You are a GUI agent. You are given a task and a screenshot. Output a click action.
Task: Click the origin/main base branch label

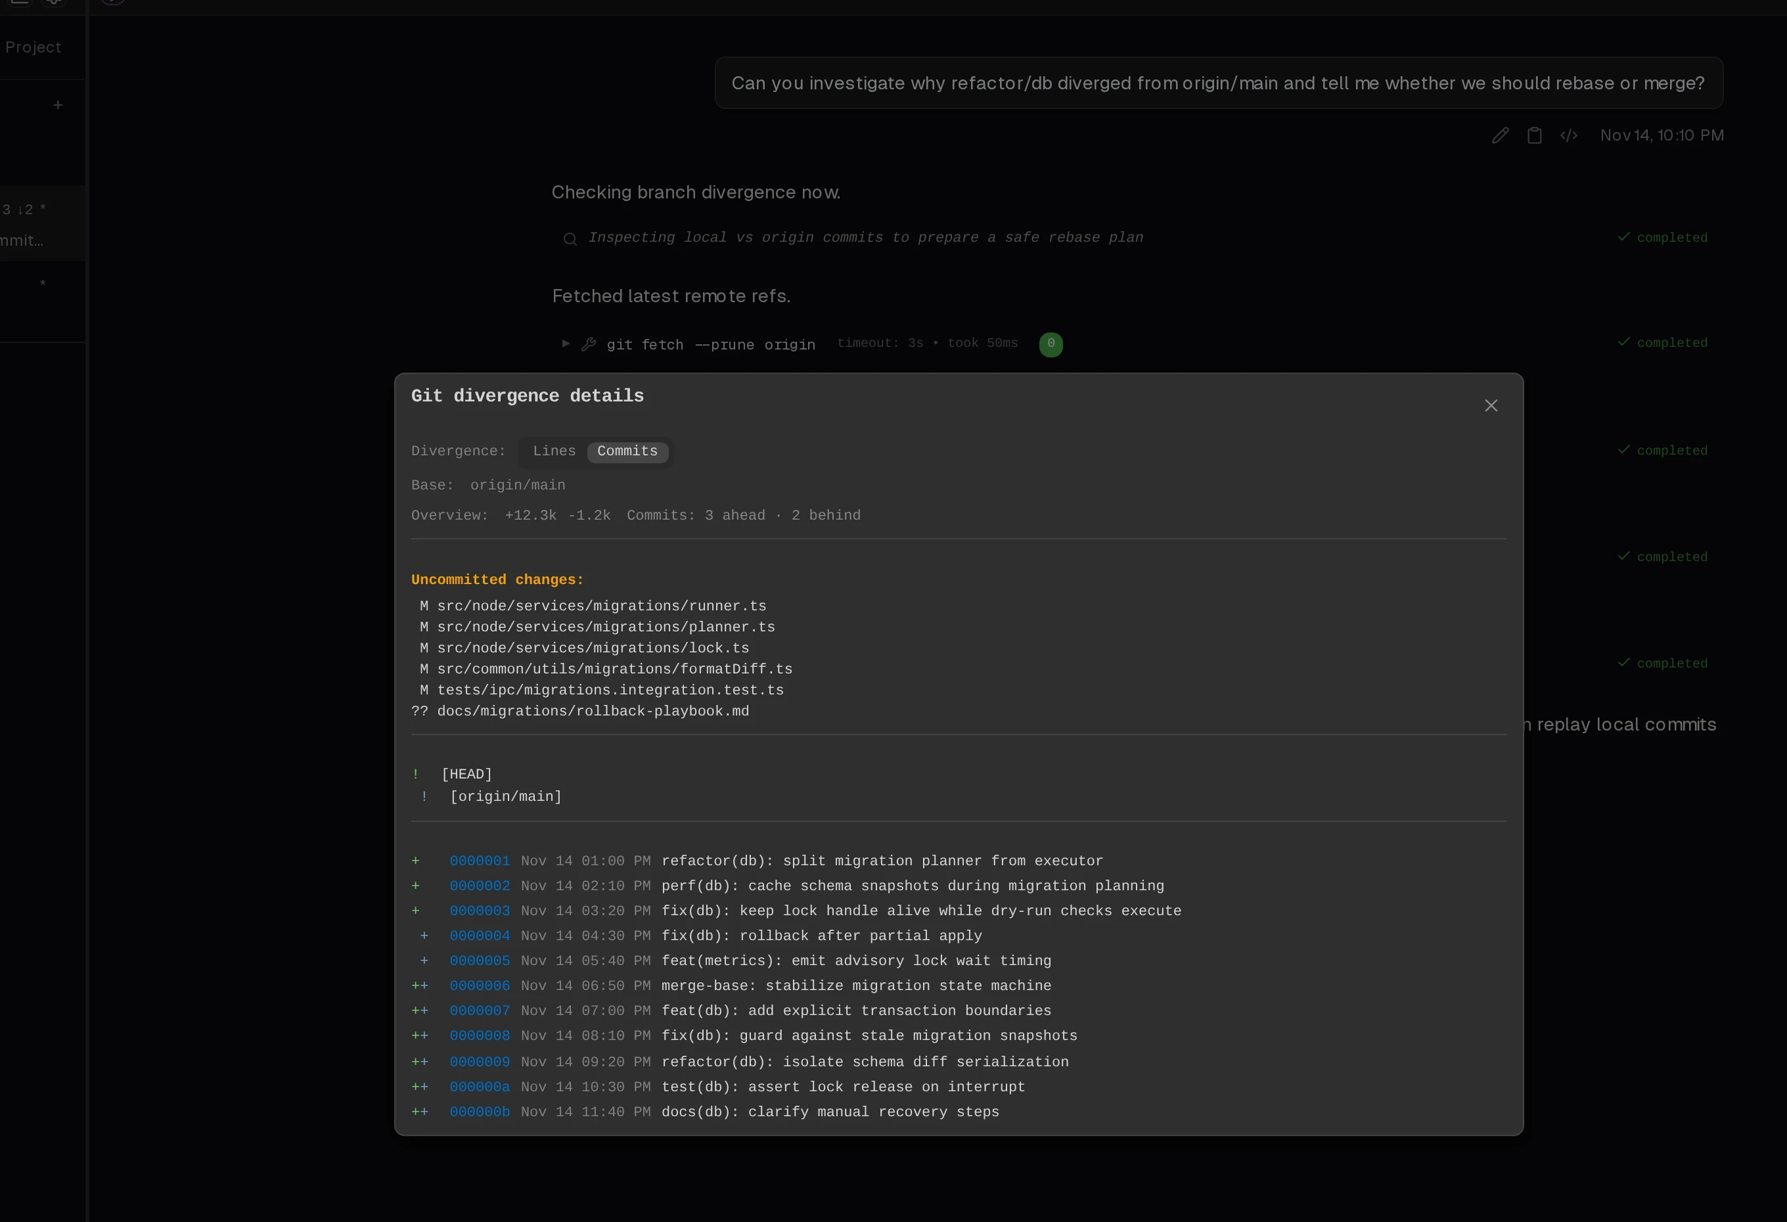(517, 484)
